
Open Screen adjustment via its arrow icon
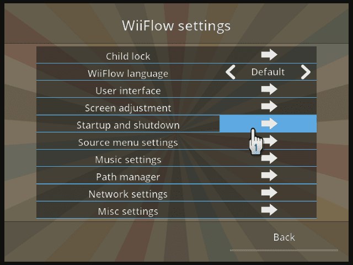point(269,107)
